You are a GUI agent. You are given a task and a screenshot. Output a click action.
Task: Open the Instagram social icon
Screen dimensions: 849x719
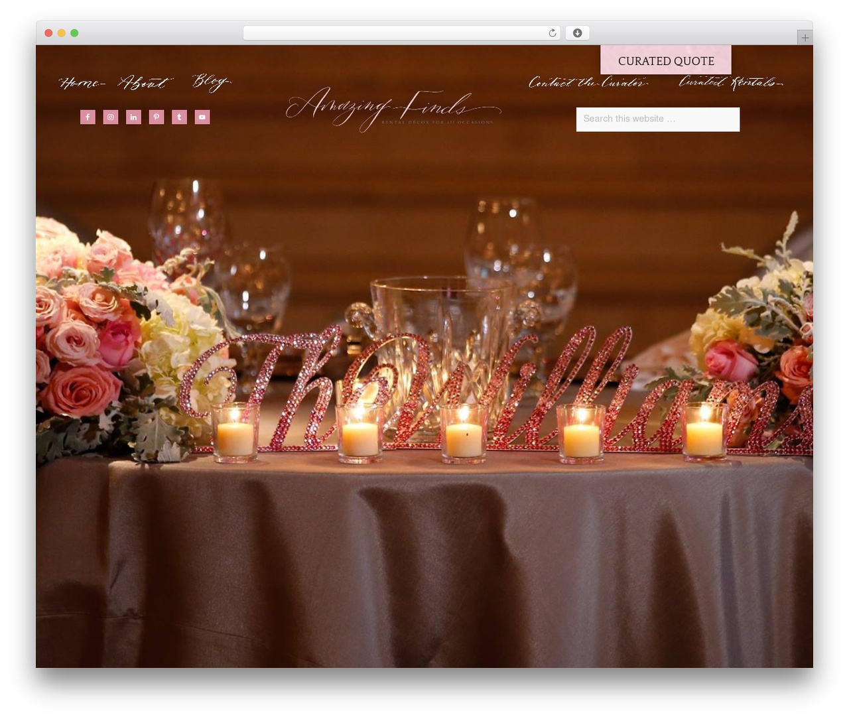pos(111,117)
